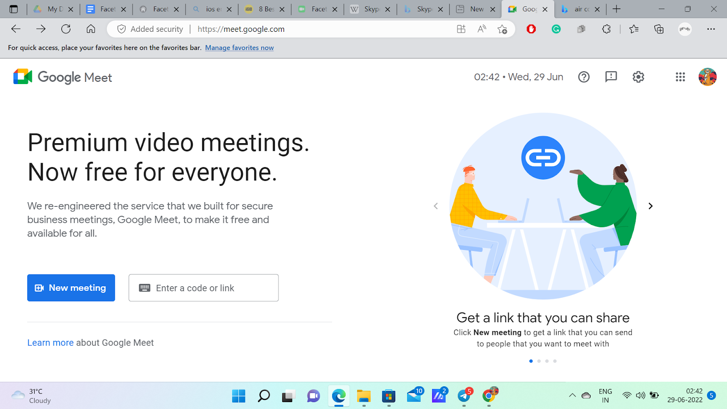Go to the browser Home page
Screen dimensions: 727x409
point(91,29)
